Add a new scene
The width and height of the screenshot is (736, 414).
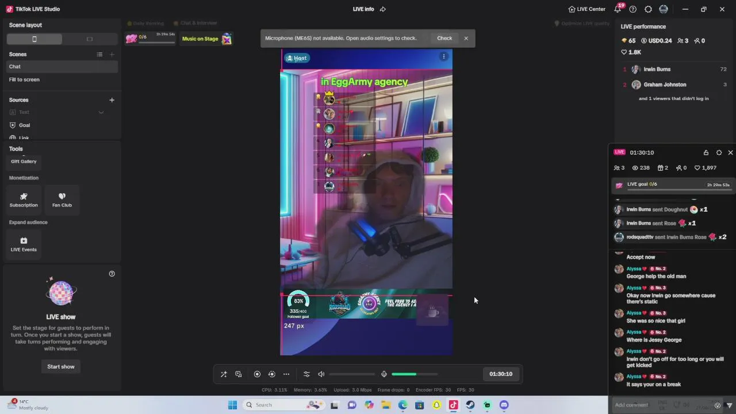[x=112, y=54]
